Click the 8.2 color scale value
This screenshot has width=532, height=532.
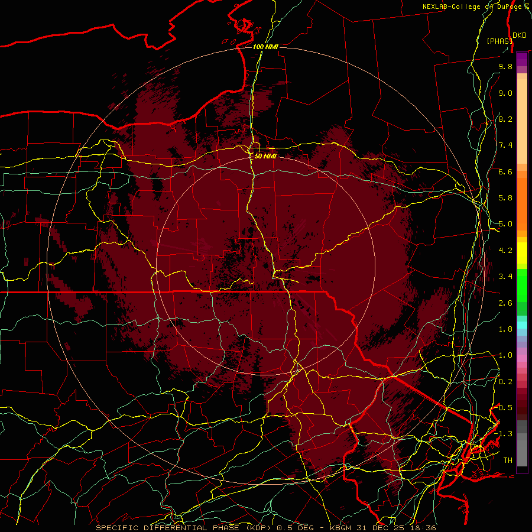505,119
